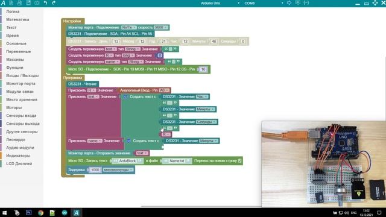Select the Функции category
Viewport: 386px width, 217px height.
14,68
